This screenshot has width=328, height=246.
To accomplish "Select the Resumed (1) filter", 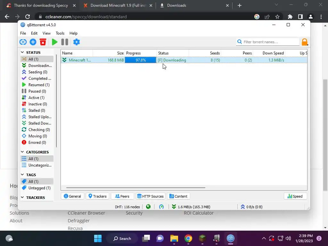I will pos(37,85).
